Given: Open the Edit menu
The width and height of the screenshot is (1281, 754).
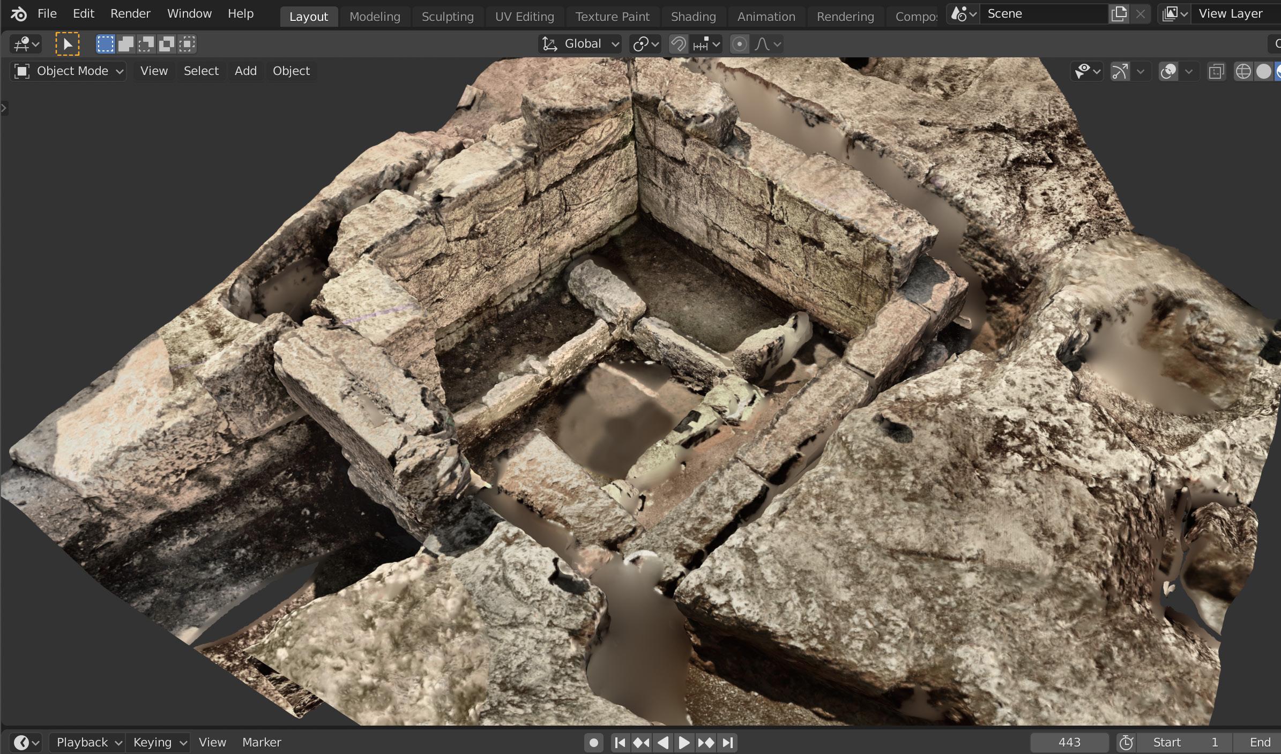Looking at the screenshot, I should tap(84, 14).
